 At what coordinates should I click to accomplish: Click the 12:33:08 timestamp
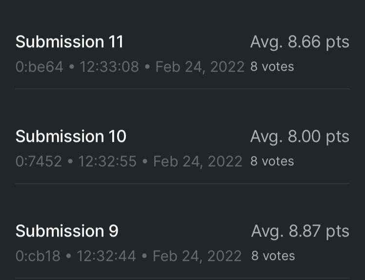[109, 67]
